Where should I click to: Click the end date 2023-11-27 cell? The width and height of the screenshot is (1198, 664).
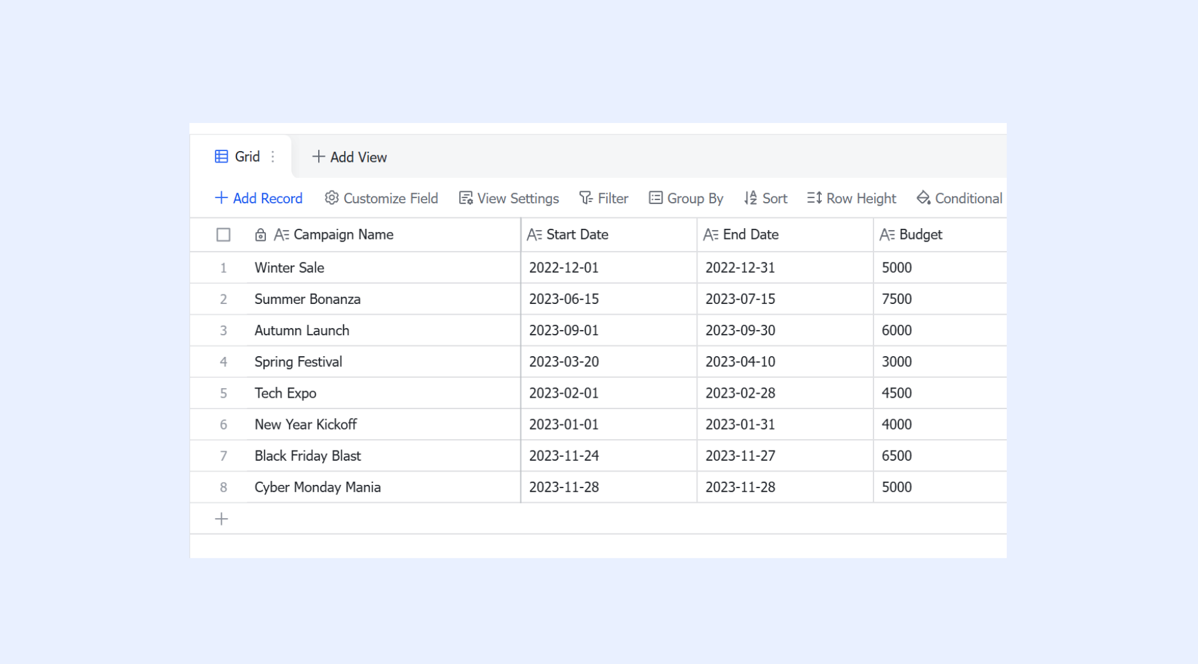pyautogui.click(x=785, y=456)
